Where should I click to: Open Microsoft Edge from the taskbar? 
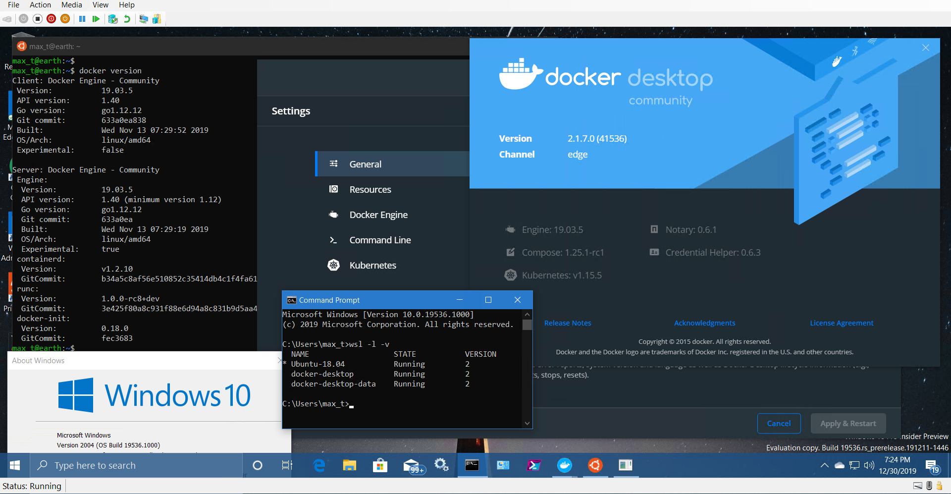319,465
